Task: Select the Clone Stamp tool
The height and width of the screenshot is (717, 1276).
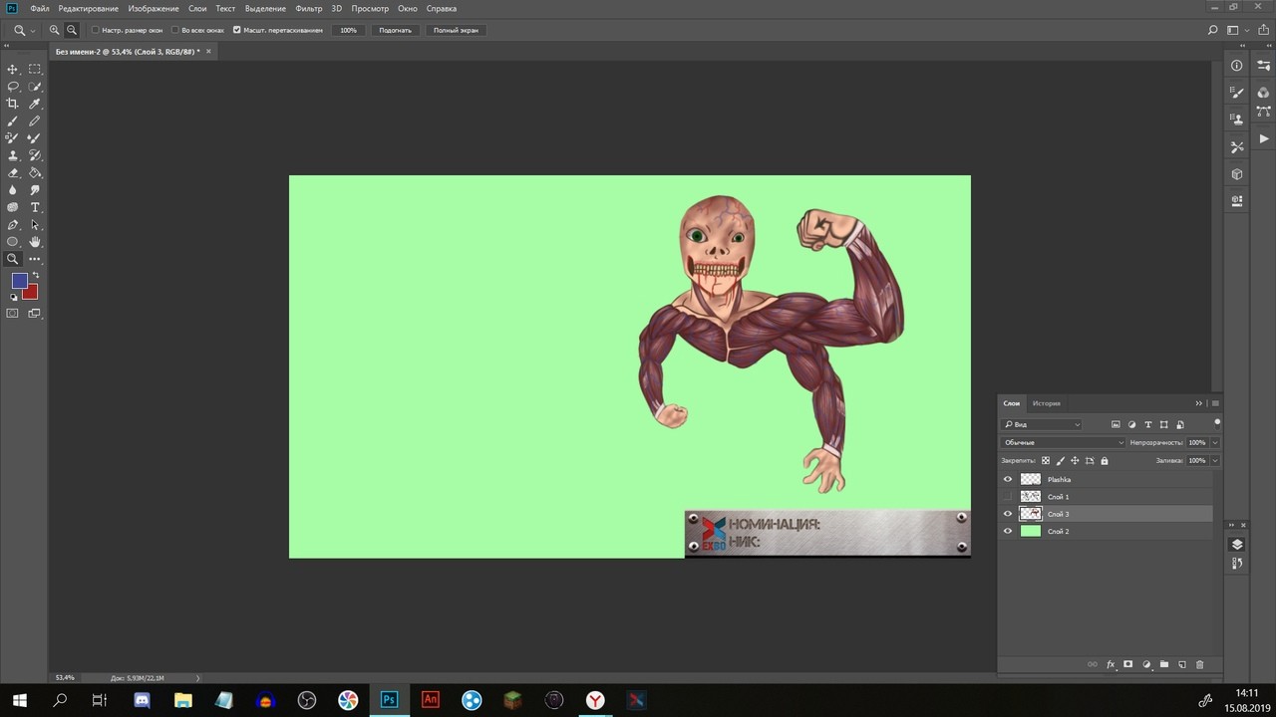Action: 13,155
